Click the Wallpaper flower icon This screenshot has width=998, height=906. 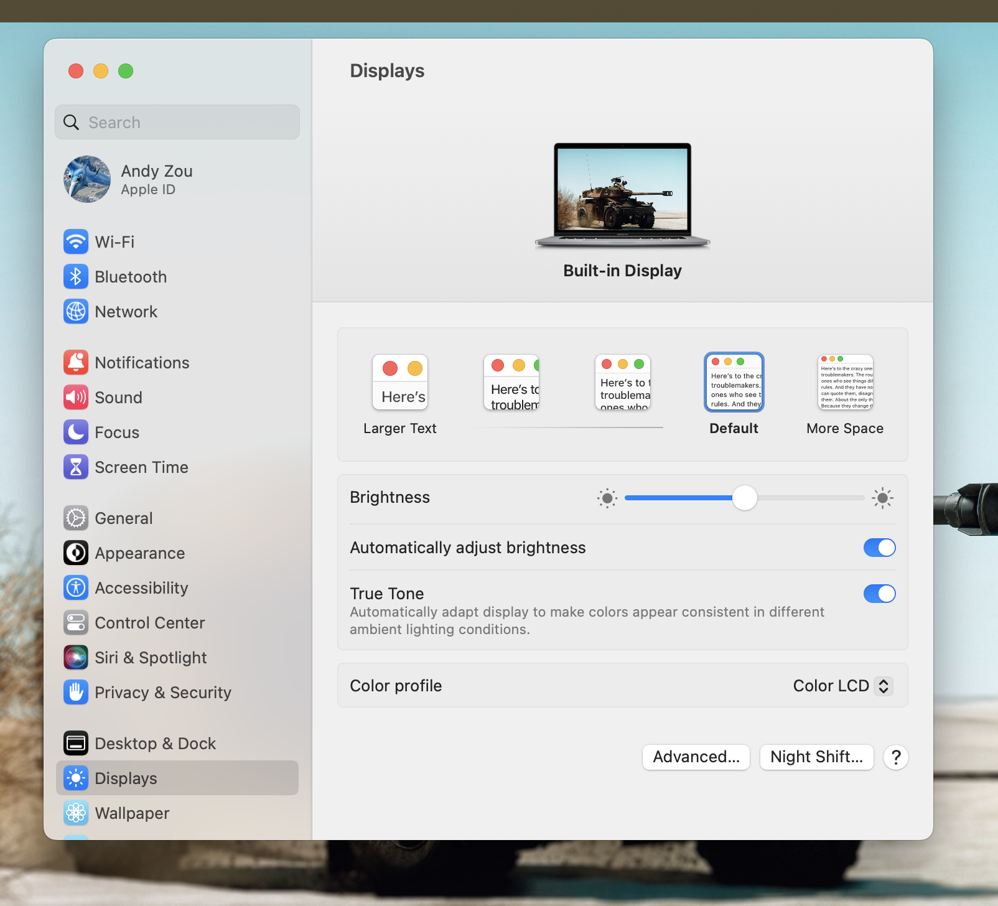tap(76, 813)
